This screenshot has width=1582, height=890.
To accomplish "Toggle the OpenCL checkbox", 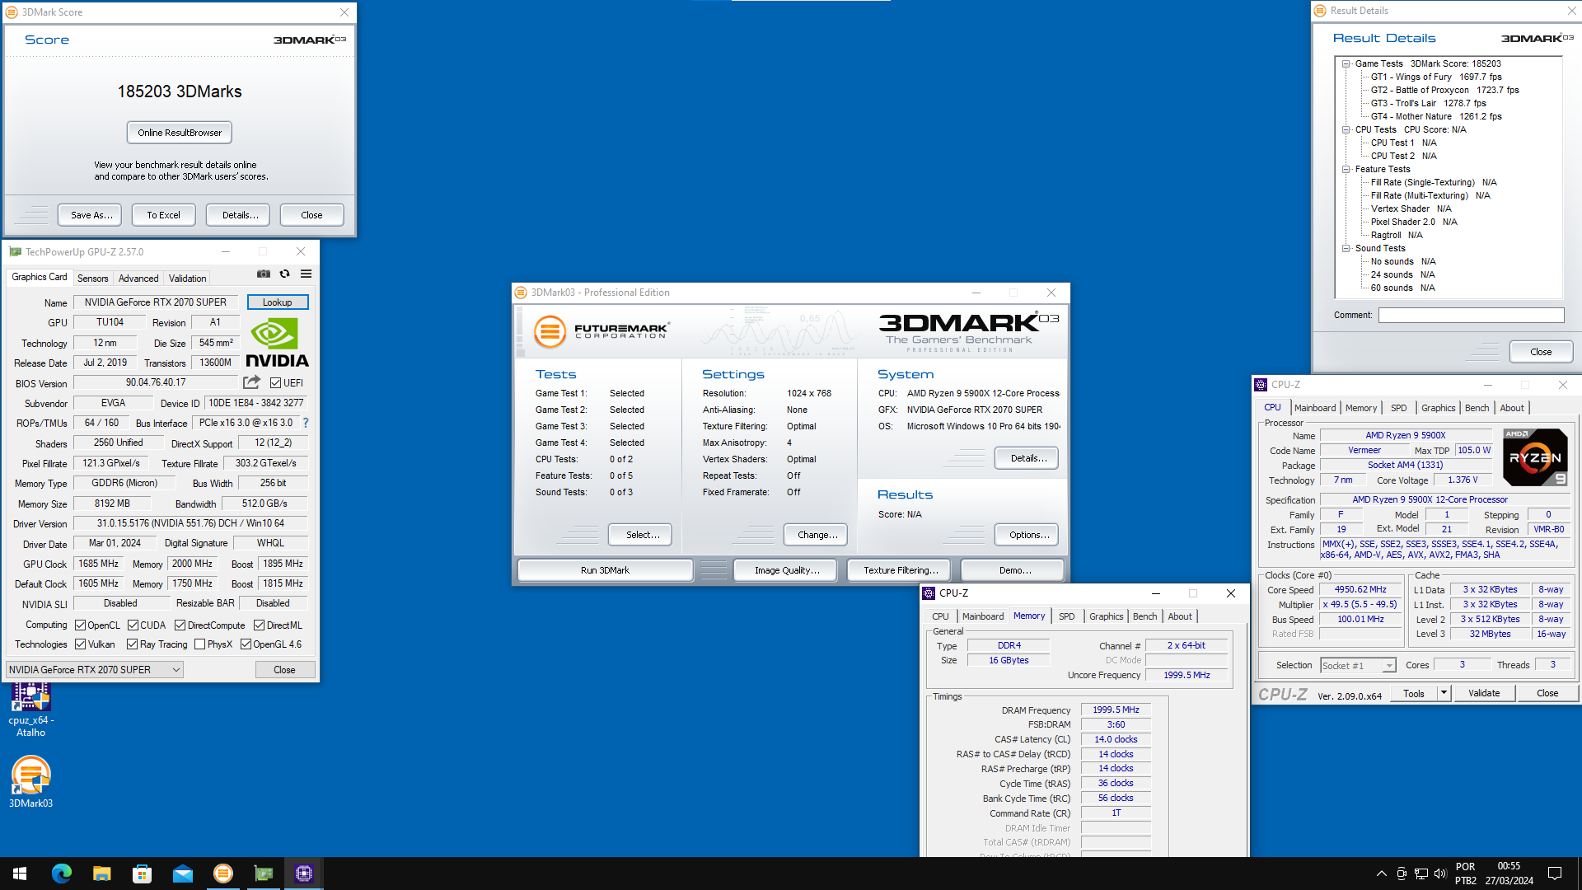I will pyautogui.click(x=80, y=625).
